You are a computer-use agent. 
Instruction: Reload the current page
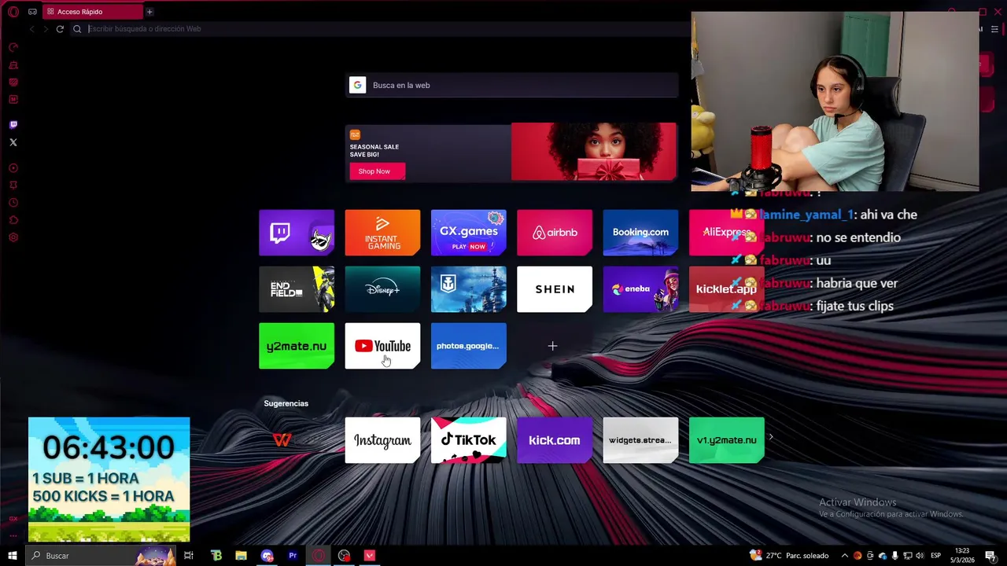[60, 29]
